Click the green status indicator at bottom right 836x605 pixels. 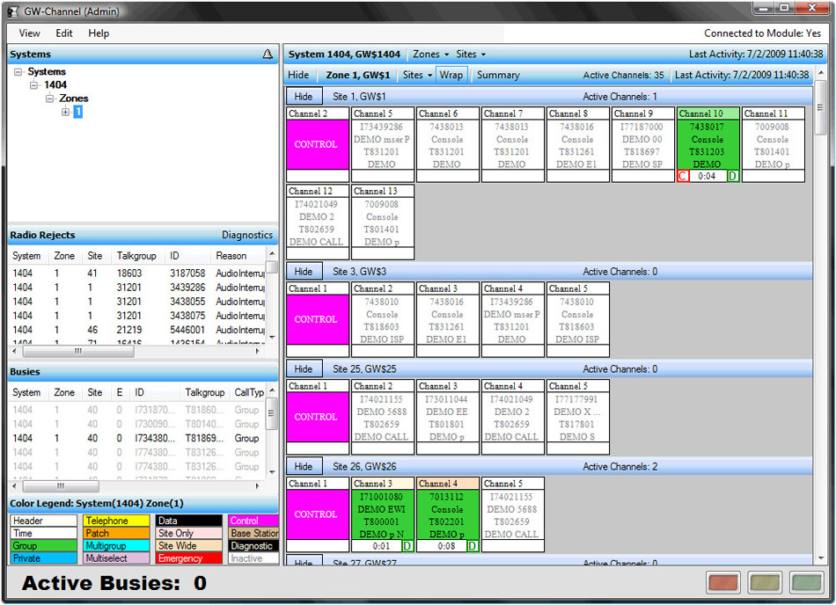(x=806, y=583)
